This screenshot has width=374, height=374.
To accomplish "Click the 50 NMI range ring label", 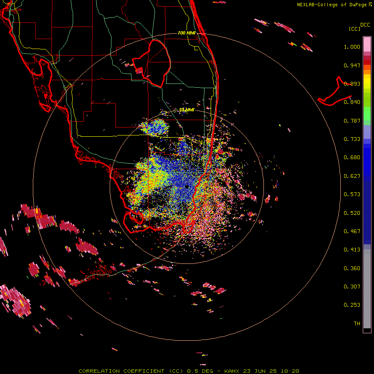I will (x=187, y=110).
